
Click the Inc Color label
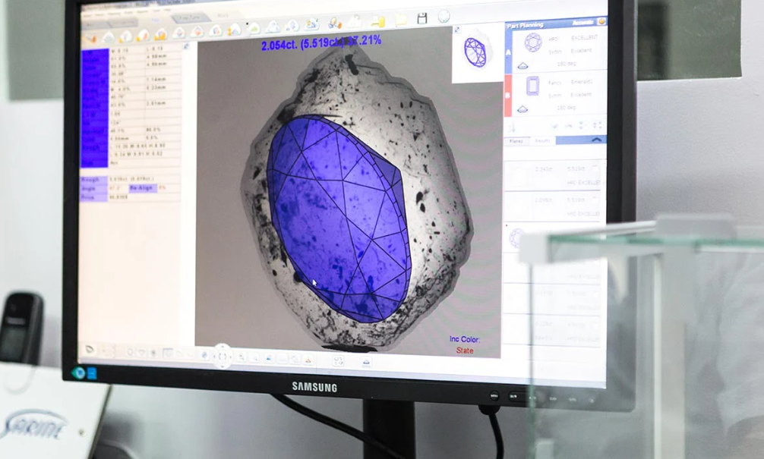click(x=464, y=339)
